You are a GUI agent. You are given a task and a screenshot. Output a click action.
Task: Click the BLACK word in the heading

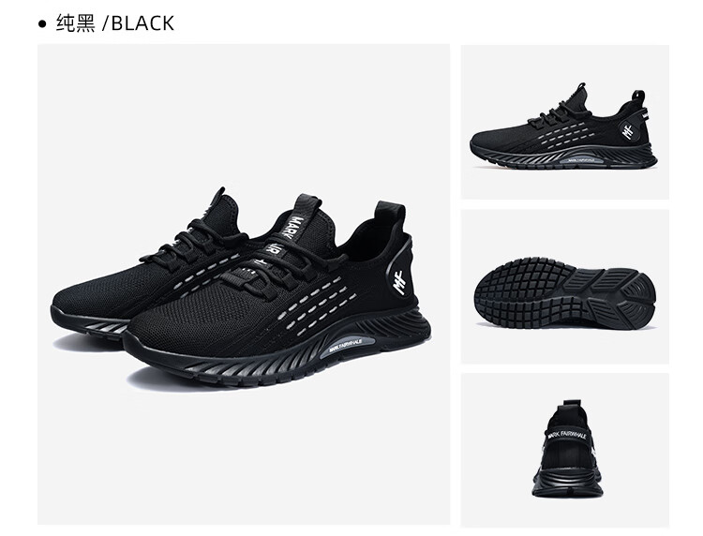[x=142, y=23]
